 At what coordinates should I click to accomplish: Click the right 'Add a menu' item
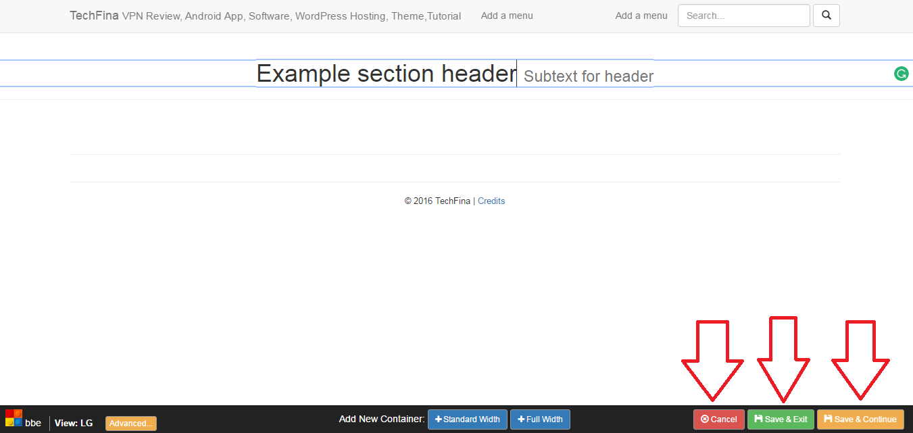coord(641,16)
